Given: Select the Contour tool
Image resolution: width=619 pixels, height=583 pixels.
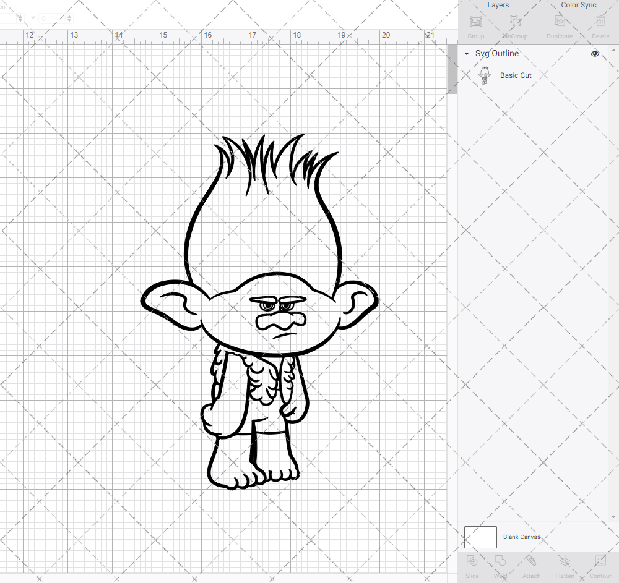Looking at the screenshot, I should [600, 561].
